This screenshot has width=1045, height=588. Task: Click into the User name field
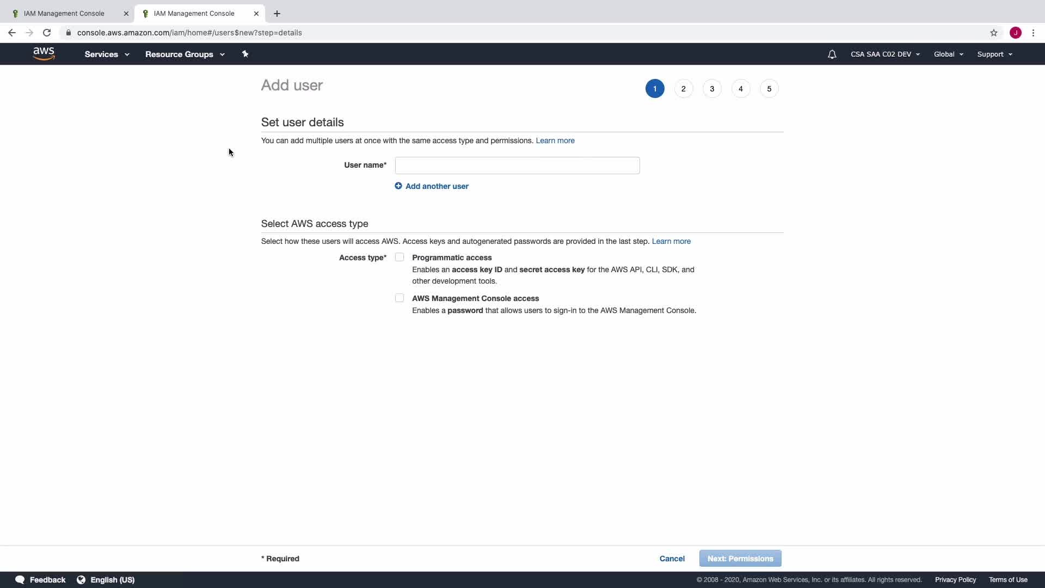(517, 166)
